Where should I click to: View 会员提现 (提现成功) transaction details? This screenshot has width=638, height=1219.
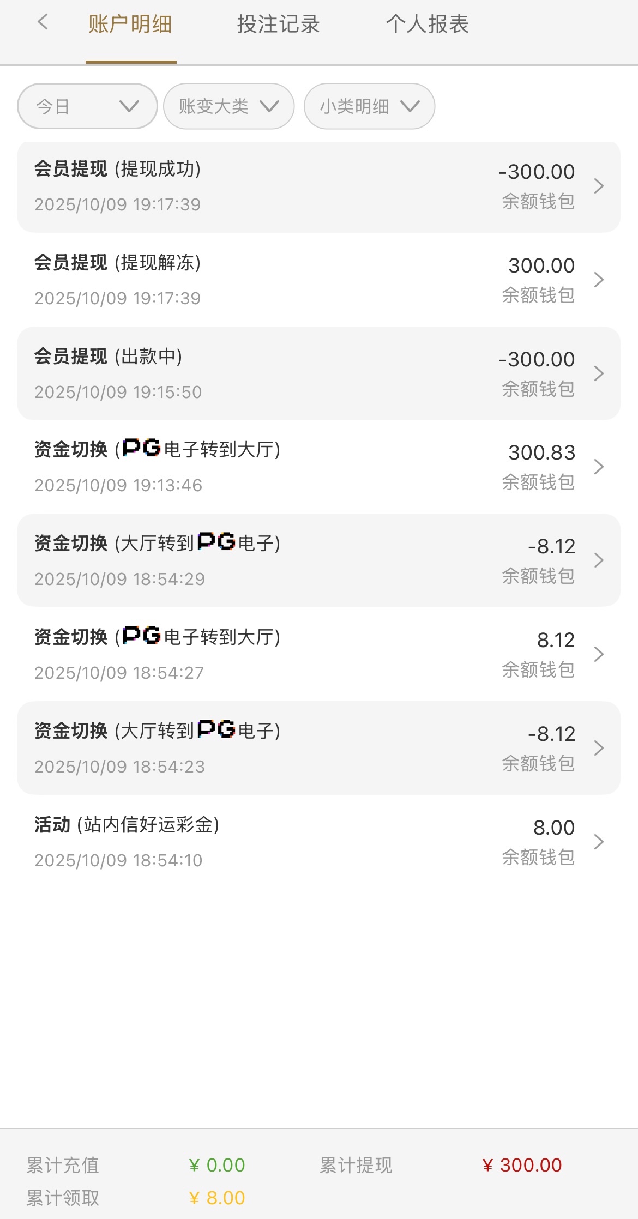click(x=273, y=186)
